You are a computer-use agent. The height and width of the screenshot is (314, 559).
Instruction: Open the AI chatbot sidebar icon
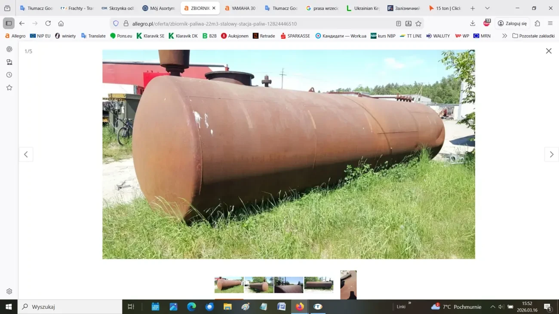(9, 49)
